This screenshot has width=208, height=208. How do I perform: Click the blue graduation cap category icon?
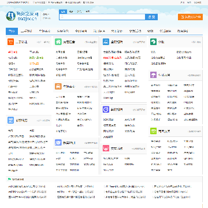(58, 143)
